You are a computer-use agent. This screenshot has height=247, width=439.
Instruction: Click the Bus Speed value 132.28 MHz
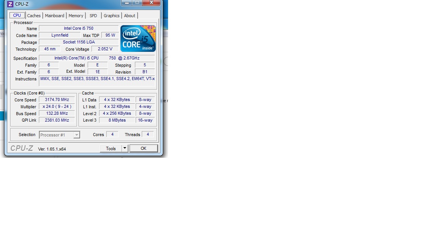57,114
